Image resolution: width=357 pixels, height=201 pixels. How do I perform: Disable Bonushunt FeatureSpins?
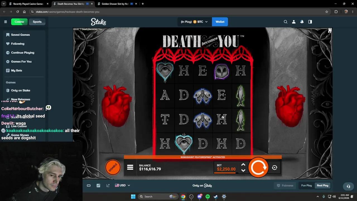click(x=113, y=167)
